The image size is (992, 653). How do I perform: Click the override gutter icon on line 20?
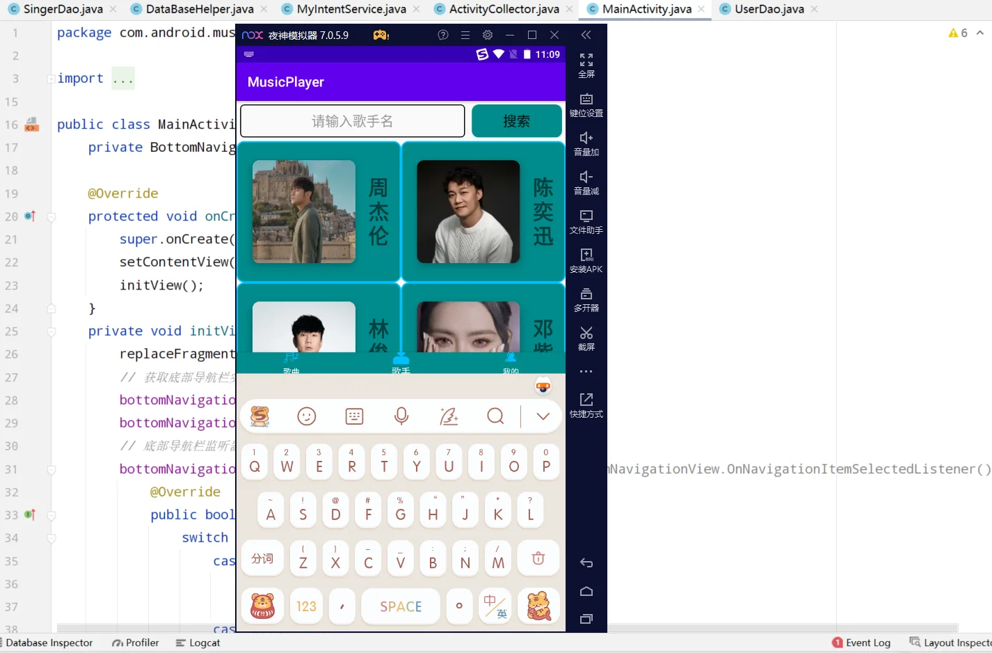30,217
